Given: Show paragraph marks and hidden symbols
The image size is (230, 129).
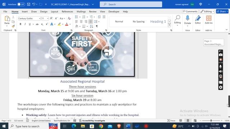Looking at the screenshot, I should 97,26.
